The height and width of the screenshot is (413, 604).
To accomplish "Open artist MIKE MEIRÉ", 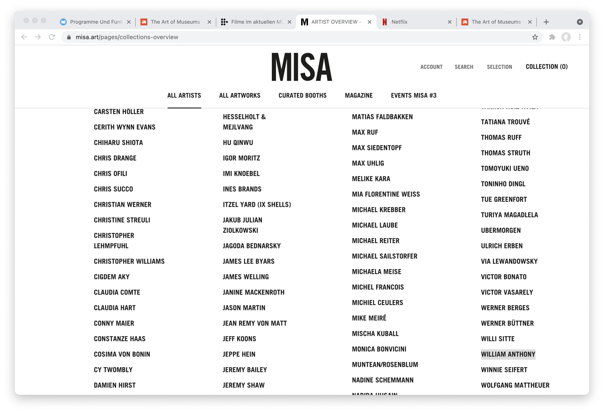I will pos(369,318).
